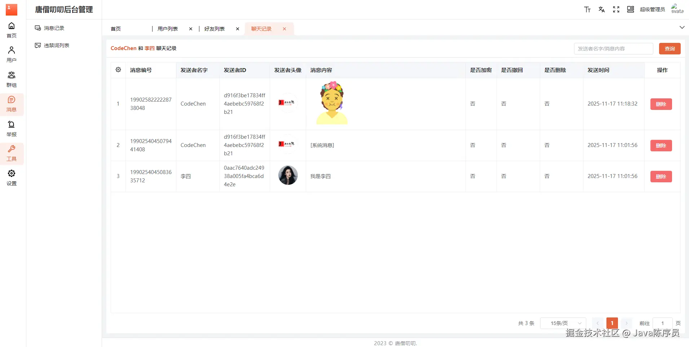This screenshot has height=347, width=689.
Task: Open the 用户 users sidebar section
Action: [x=12, y=54]
